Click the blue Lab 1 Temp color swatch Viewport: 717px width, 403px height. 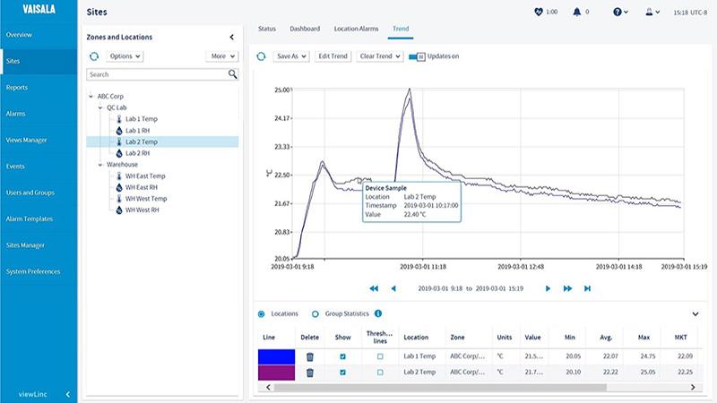tap(276, 356)
